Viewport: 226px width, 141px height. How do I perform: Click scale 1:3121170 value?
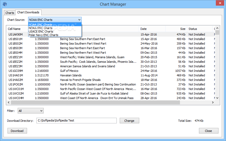tap(42, 75)
